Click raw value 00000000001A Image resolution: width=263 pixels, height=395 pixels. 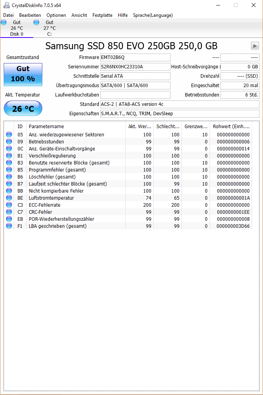(x=233, y=198)
